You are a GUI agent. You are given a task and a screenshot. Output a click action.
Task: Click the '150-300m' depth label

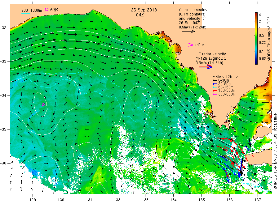pos(227,91)
